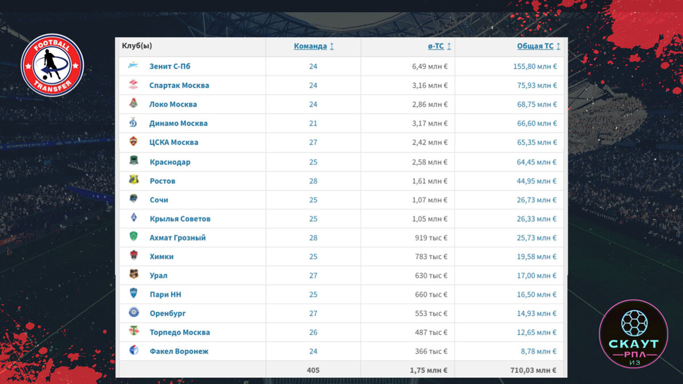The image size is (683, 384).
Task: Click the Football Transfer round logo
Action: point(52,65)
